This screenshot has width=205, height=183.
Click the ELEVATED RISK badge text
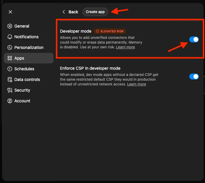tap(112, 31)
